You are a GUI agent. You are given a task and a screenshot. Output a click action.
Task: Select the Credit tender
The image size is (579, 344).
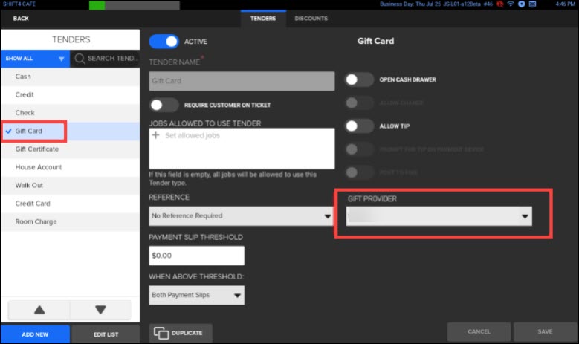(x=70, y=95)
